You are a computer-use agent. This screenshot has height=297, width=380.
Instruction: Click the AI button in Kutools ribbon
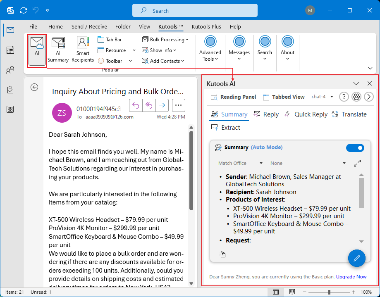[37, 50]
